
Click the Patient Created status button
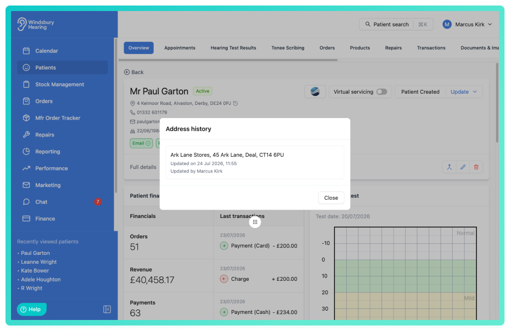point(420,92)
